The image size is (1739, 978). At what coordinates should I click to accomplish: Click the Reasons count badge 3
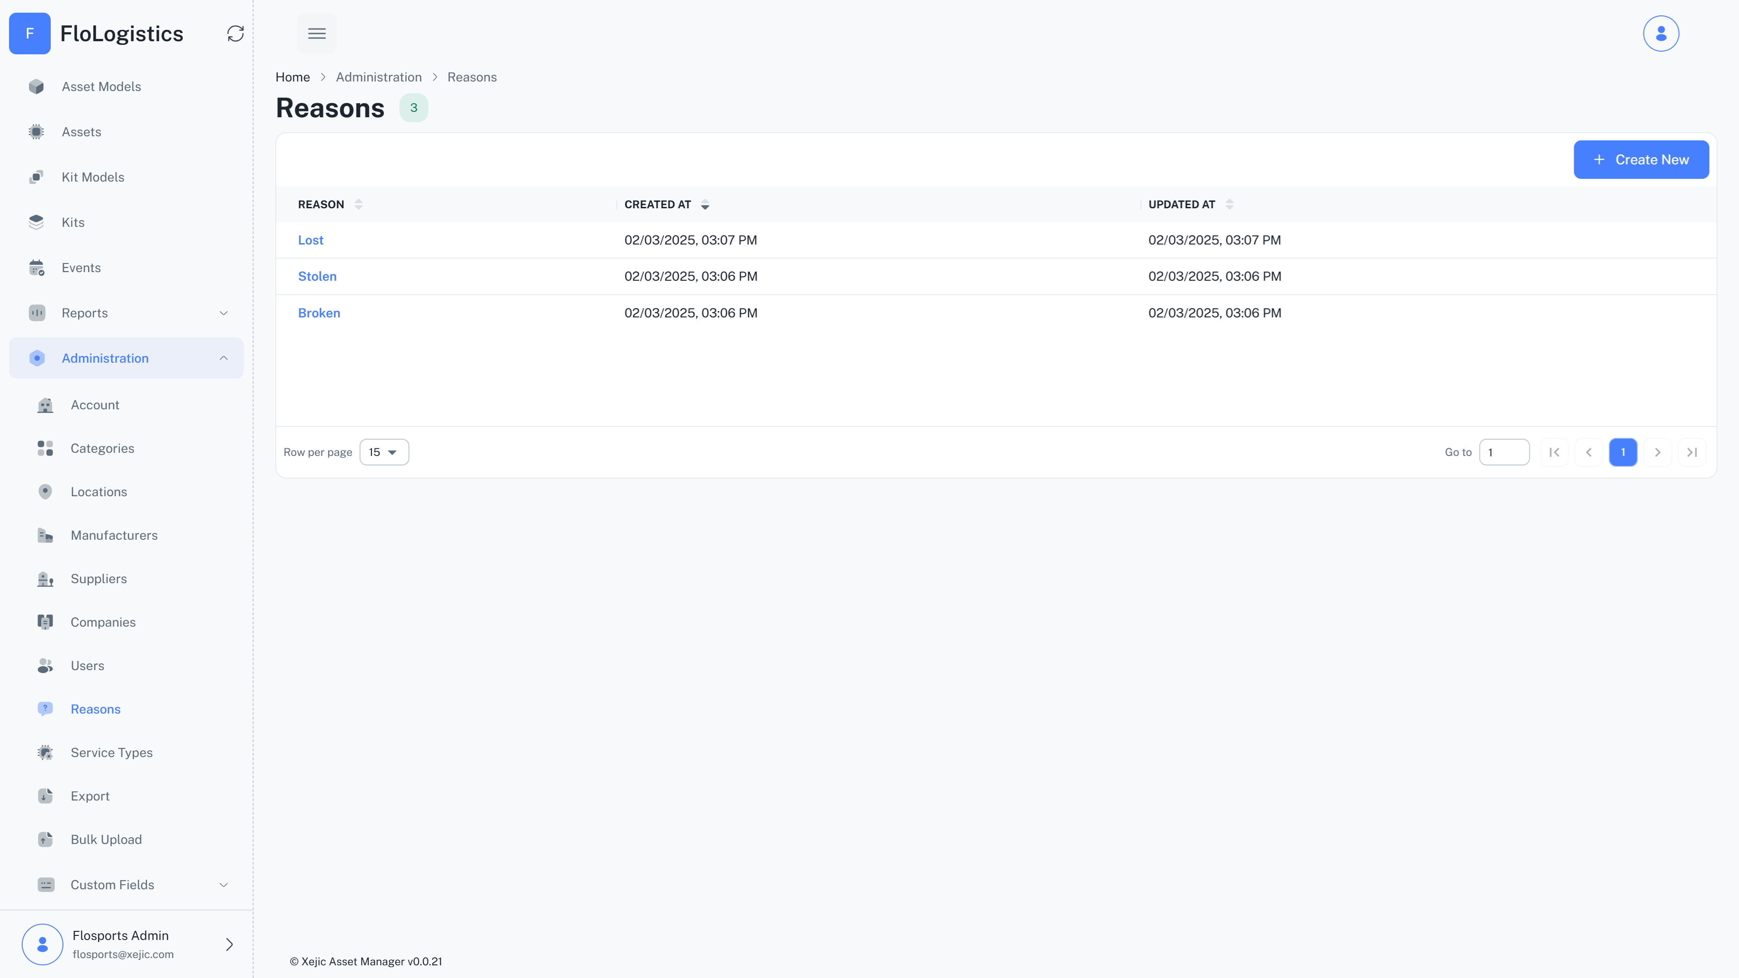[x=414, y=108]
